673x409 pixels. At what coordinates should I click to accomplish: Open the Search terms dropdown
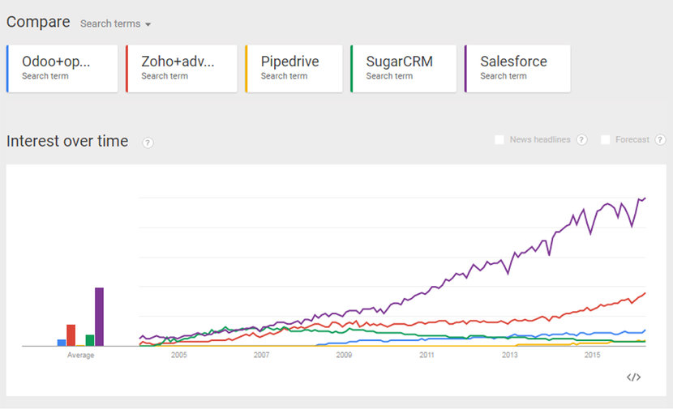[116, 23]
